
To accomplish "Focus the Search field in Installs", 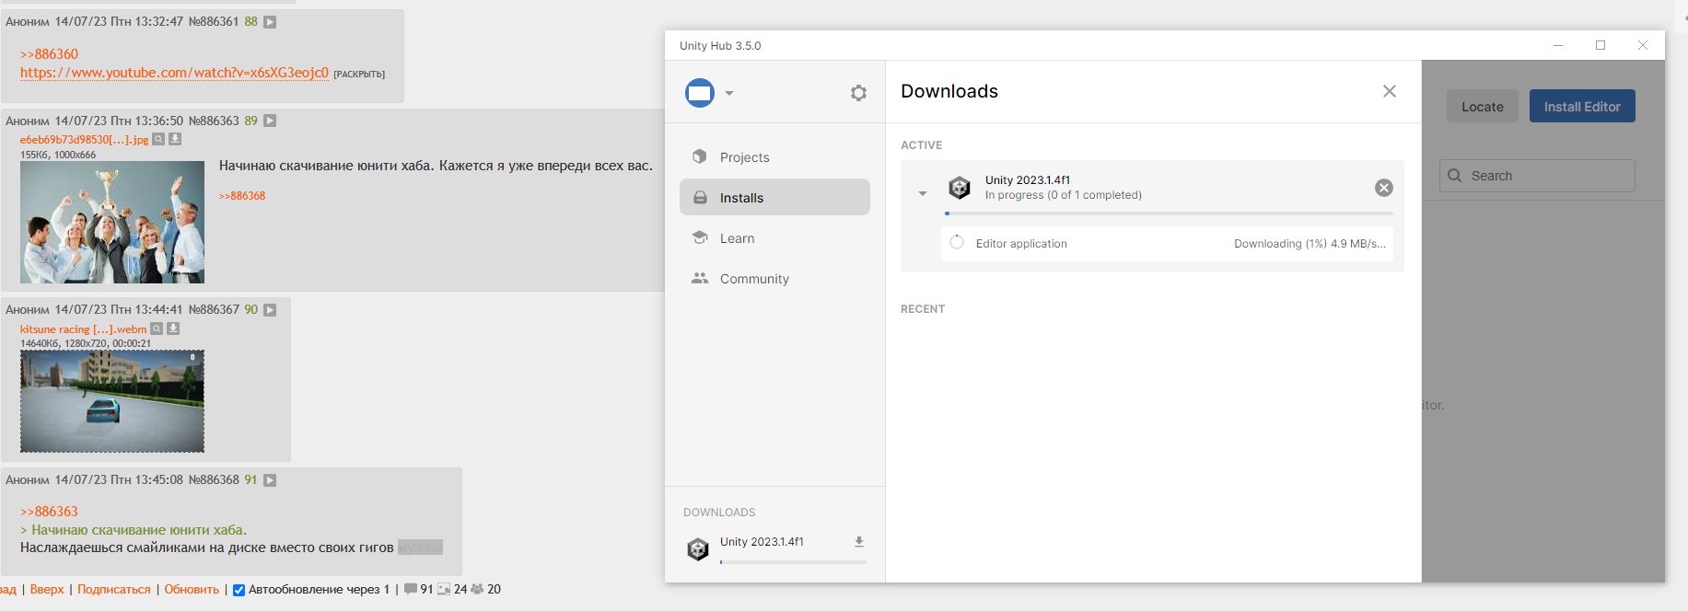I will [x=1537, y=176].
